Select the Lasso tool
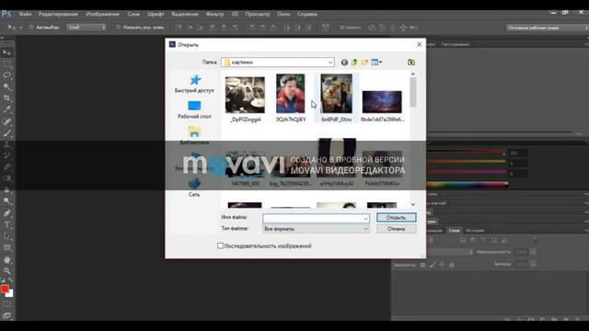The width and height of the screenshot is (589, 331). [x=7, y=75]
